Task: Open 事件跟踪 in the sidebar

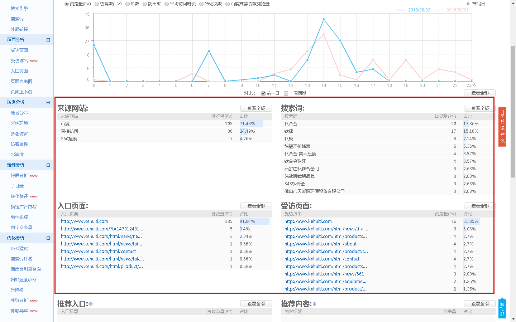Action: pos(19,217)
